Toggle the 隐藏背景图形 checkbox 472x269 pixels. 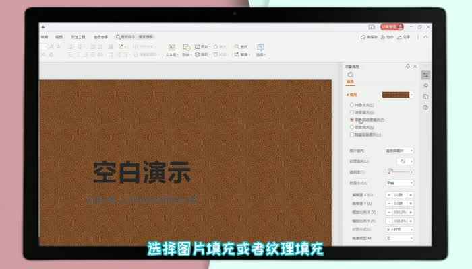[365, 134]
